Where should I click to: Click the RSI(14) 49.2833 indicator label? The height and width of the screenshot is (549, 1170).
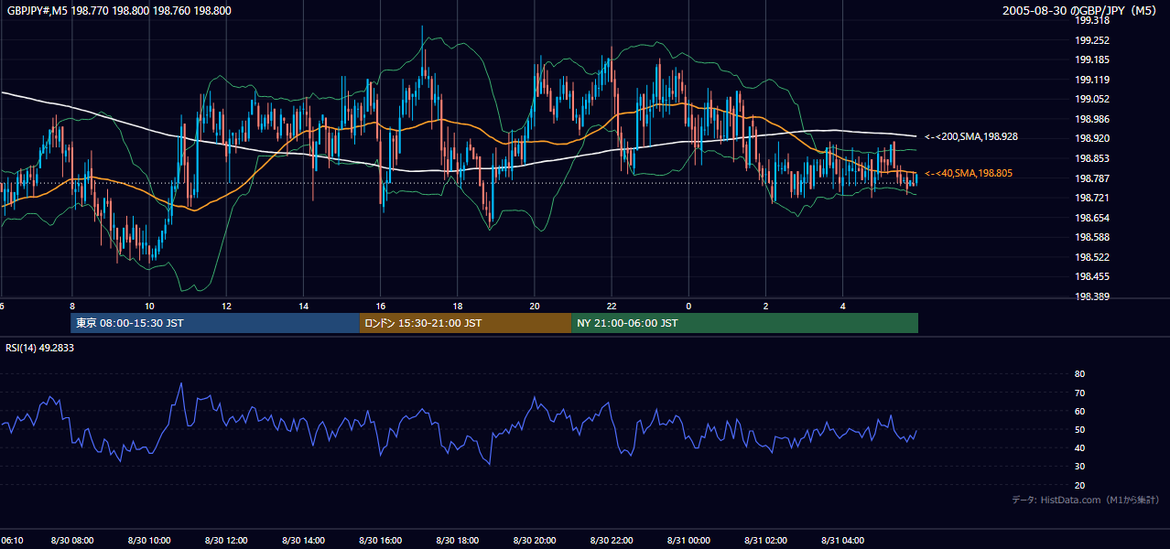coord(39,348)
